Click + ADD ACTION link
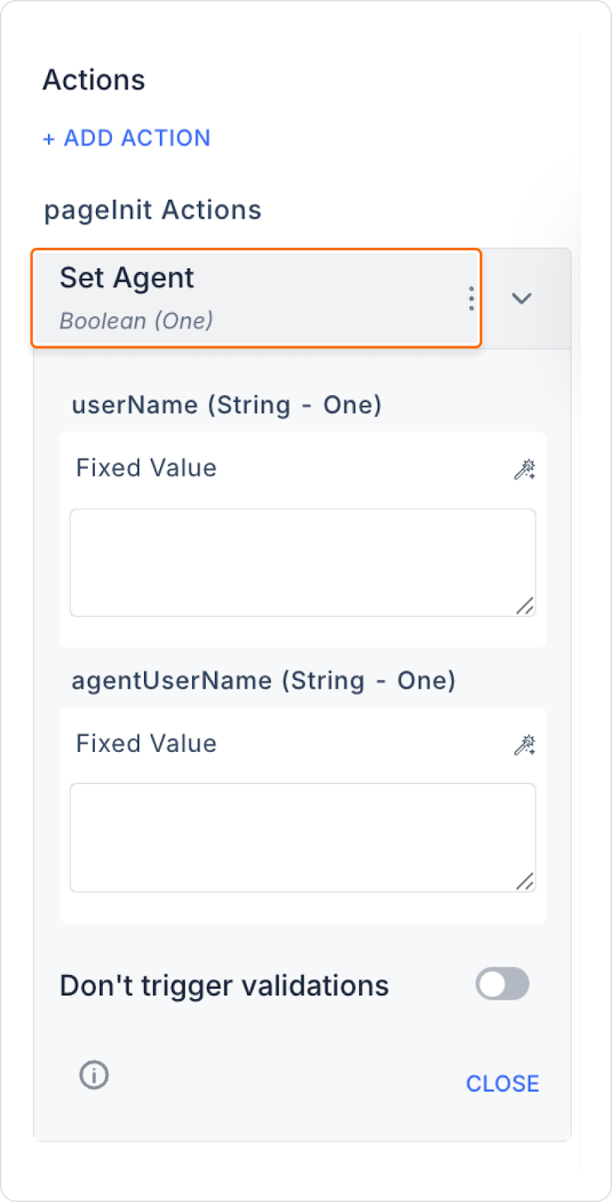 tap(127, 138)
